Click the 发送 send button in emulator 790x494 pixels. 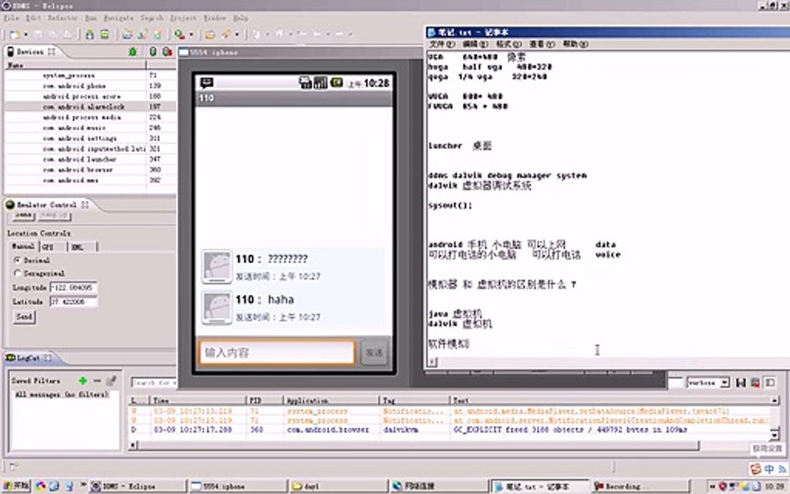(x=374, y=353)
